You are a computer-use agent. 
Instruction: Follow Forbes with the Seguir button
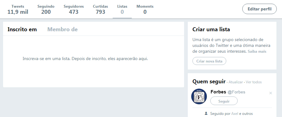coord(224,101)
